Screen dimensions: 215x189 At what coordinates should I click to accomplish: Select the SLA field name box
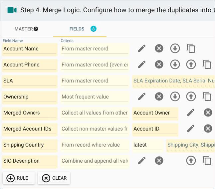pos(30,82)
